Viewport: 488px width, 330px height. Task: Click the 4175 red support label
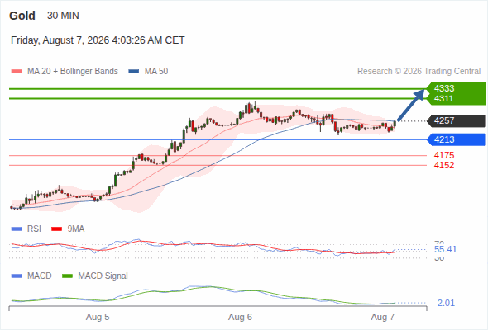click(x=444, y=155)
